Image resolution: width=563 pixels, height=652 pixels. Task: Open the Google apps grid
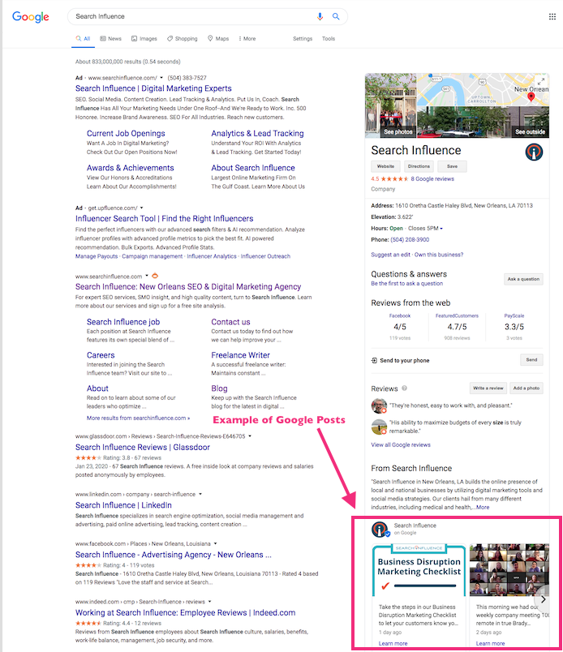coord(552,16)
